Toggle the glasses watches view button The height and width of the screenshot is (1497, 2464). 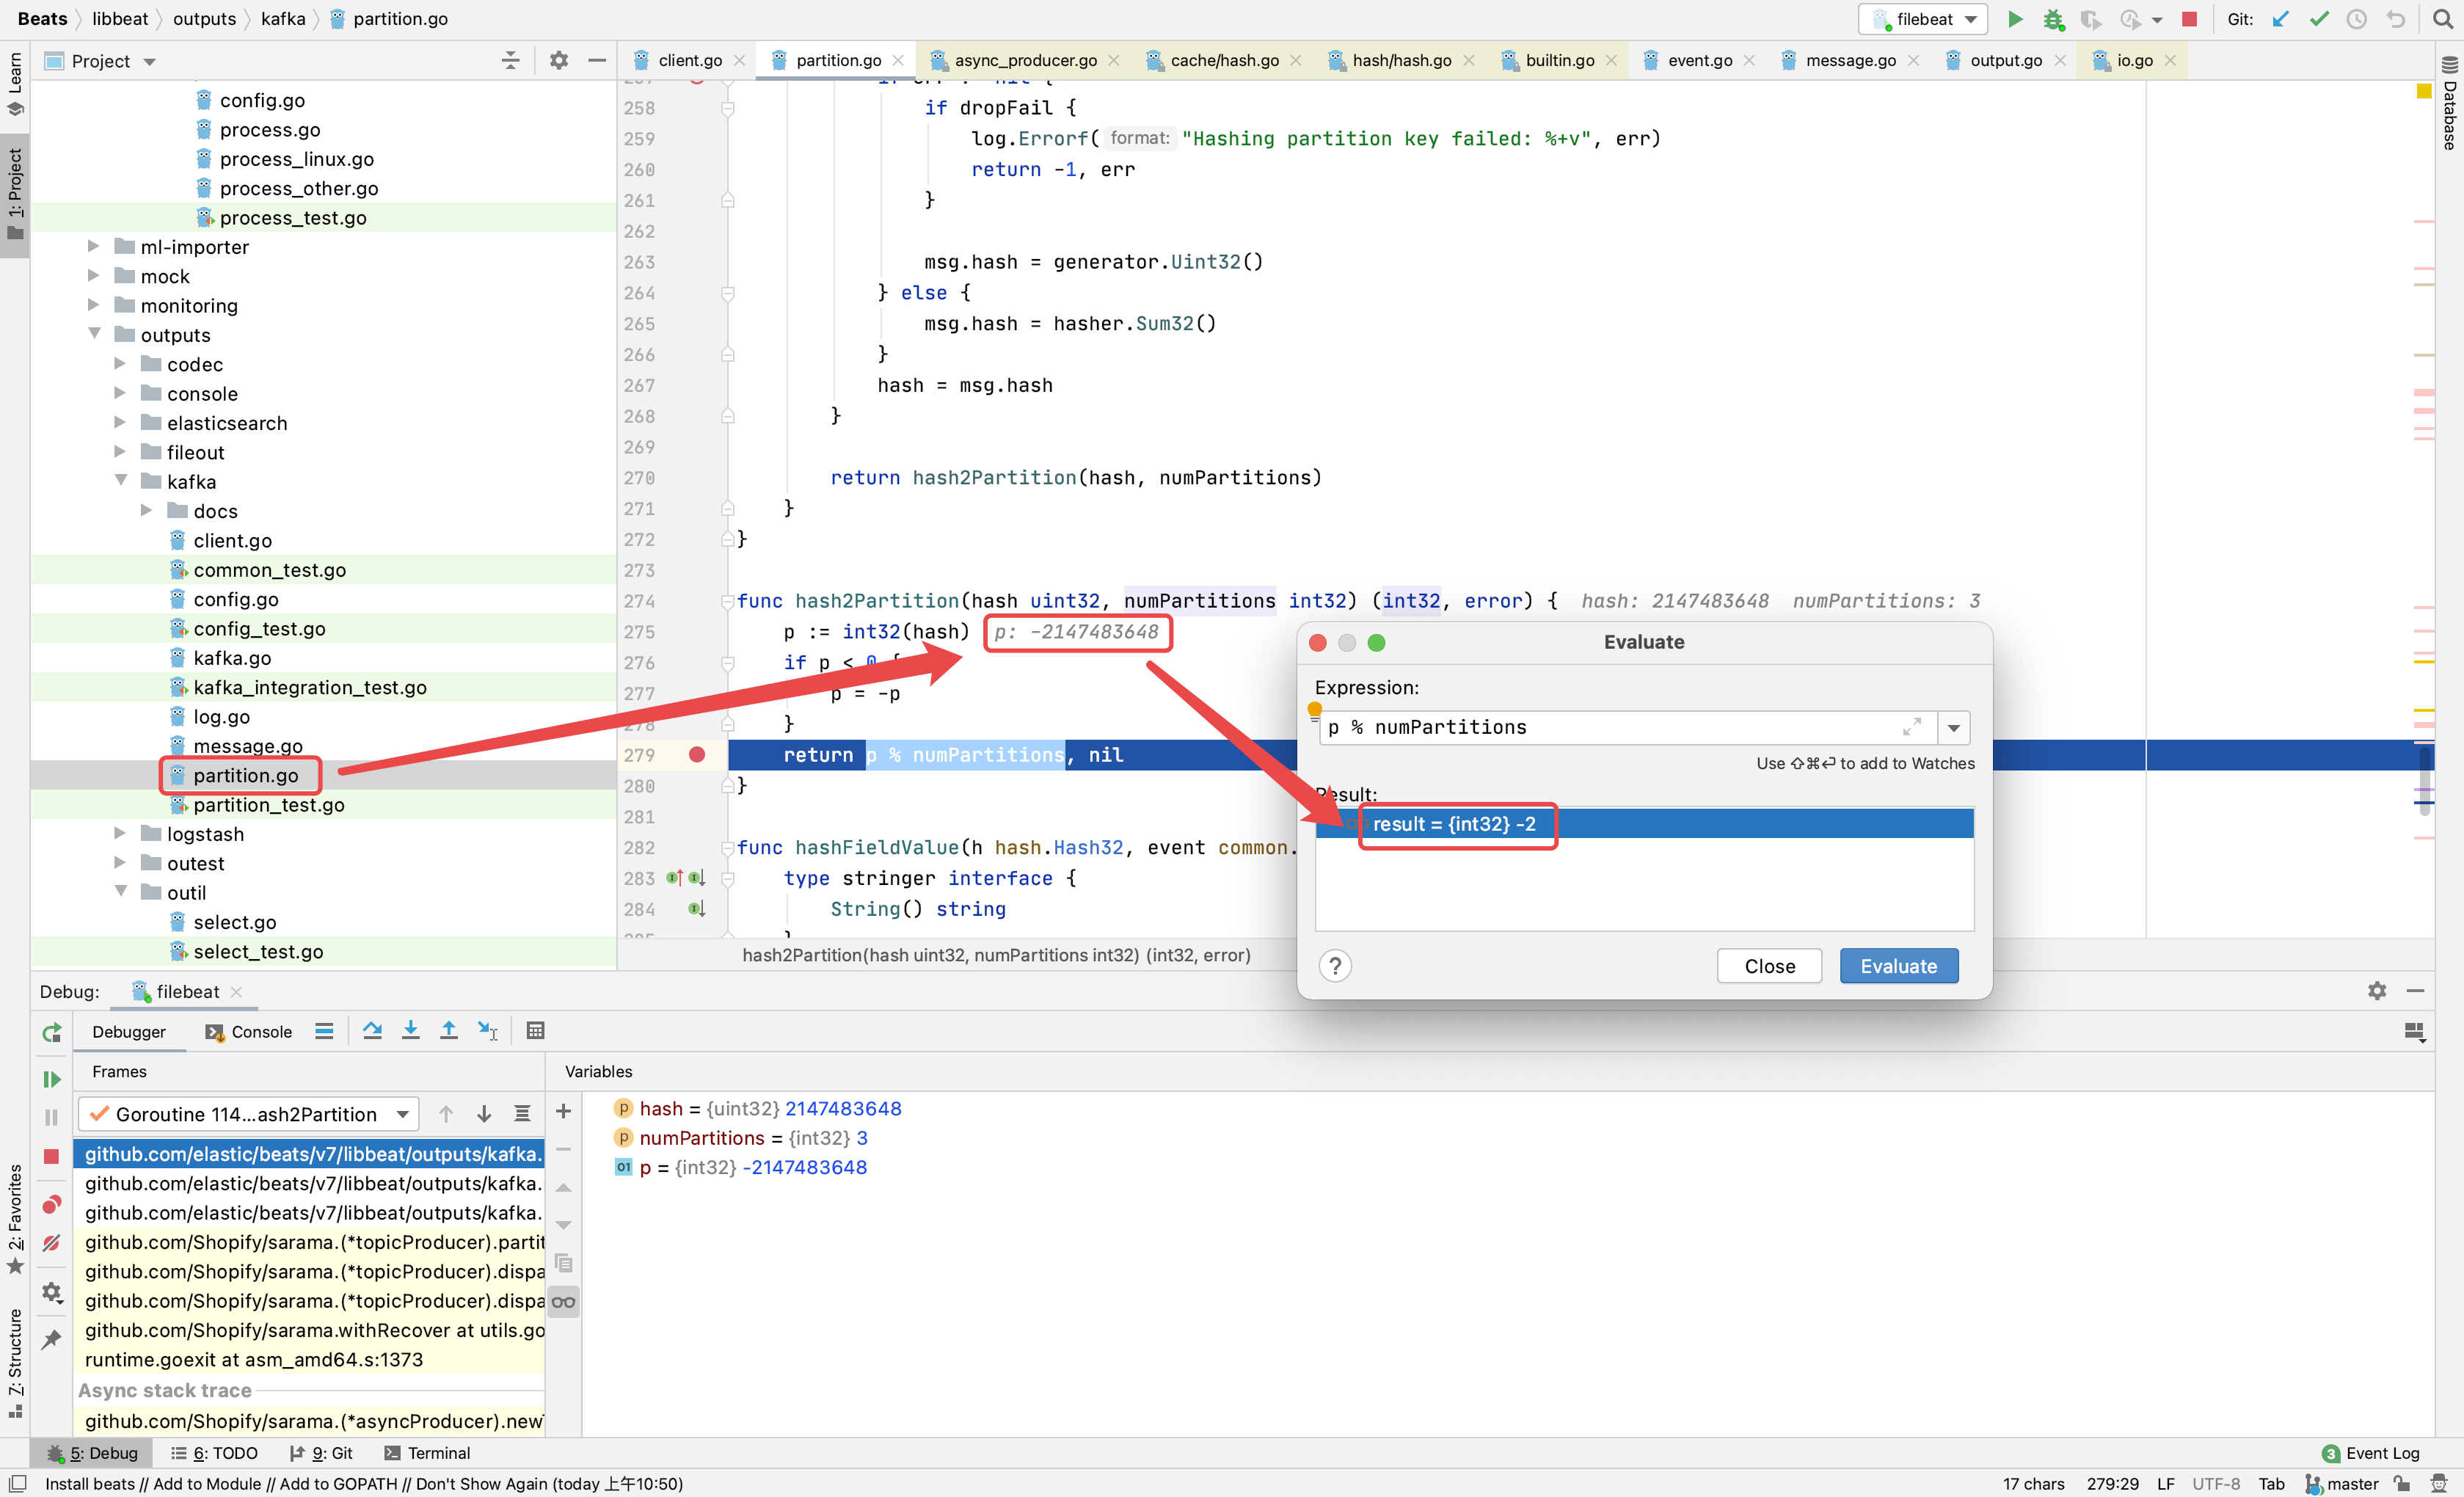pyautogui.click(x=563, y=1302)
